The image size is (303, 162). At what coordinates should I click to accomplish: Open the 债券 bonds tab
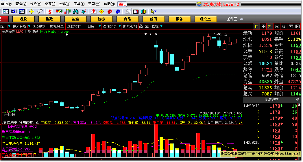pos(101,19)
